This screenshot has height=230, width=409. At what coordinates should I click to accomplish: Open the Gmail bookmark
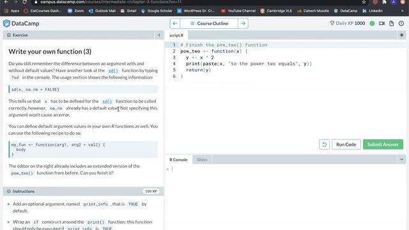click(128, 11)
